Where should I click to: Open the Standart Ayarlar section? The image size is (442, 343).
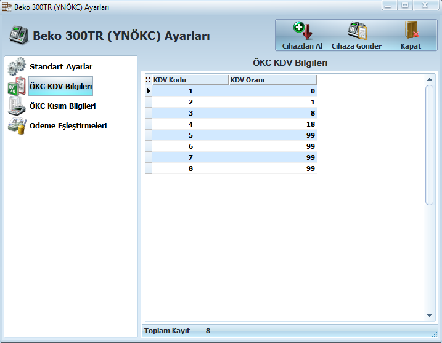(60, 66)
